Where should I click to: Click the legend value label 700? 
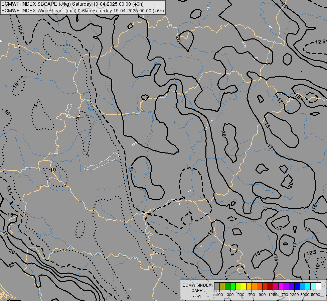(x=252, y=295)
